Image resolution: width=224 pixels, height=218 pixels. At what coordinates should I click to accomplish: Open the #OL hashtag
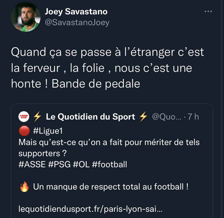[x=81, y=164]
